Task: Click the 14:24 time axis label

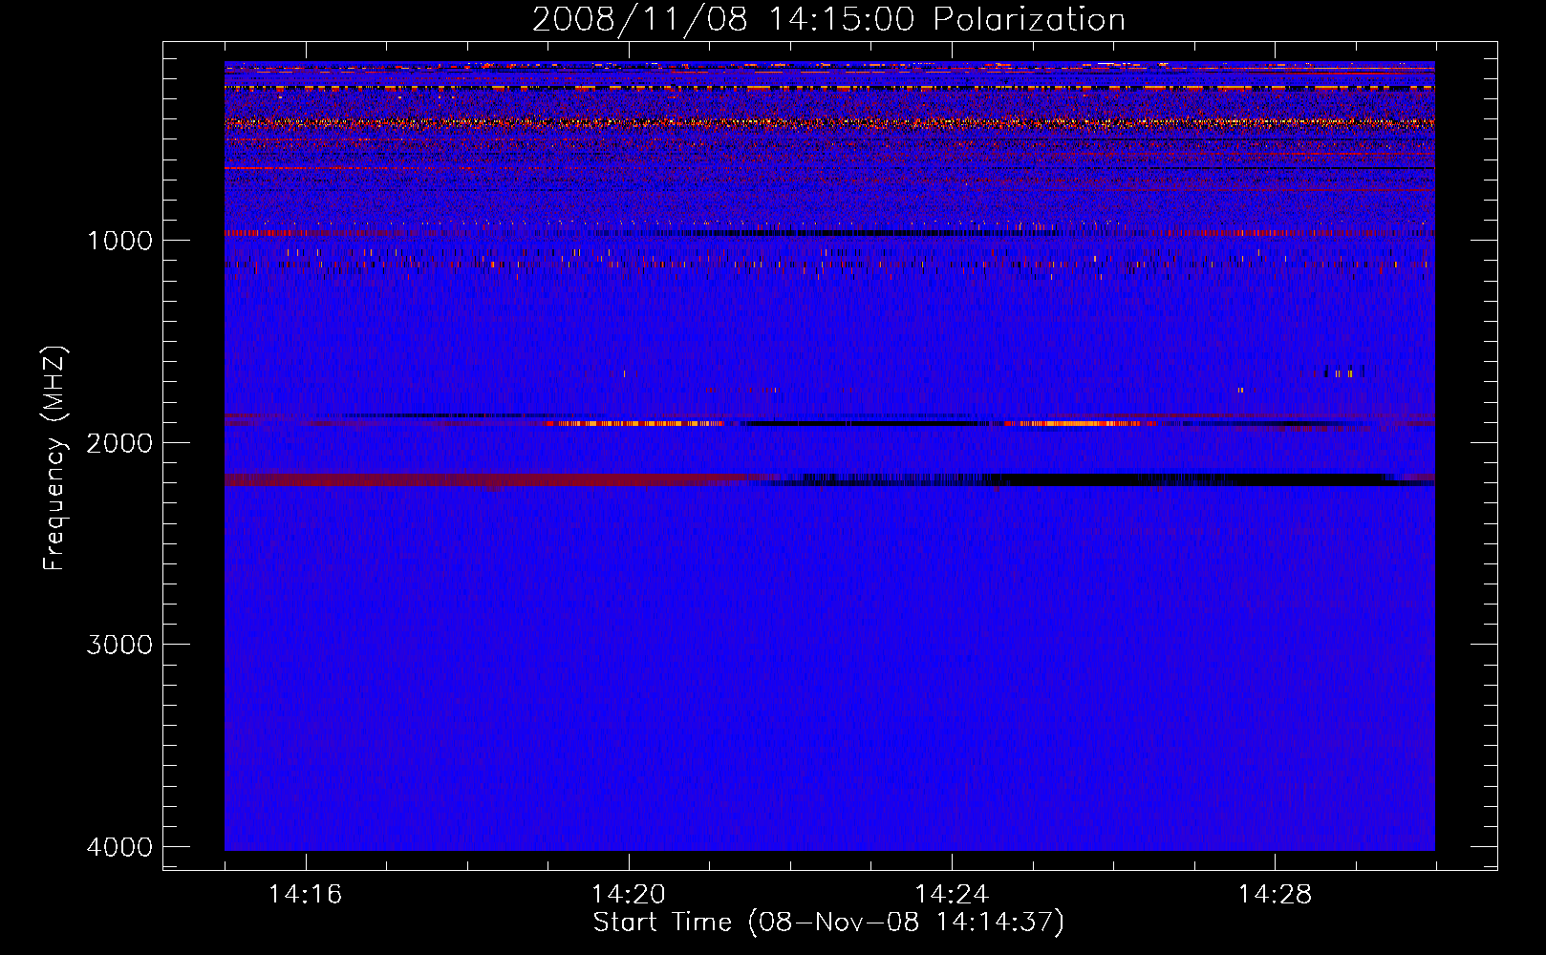Action: click(x=952, y=894)
